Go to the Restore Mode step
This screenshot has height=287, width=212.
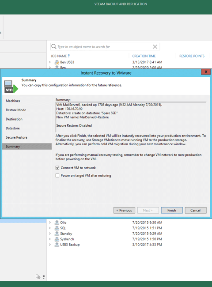(x=16, y=110)
